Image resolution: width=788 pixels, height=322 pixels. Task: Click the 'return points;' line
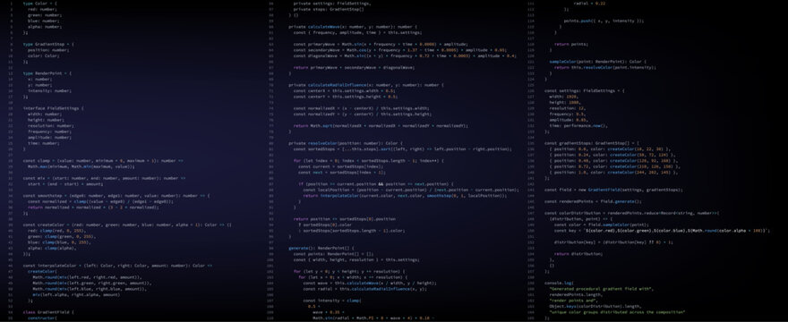pos(571,44)
